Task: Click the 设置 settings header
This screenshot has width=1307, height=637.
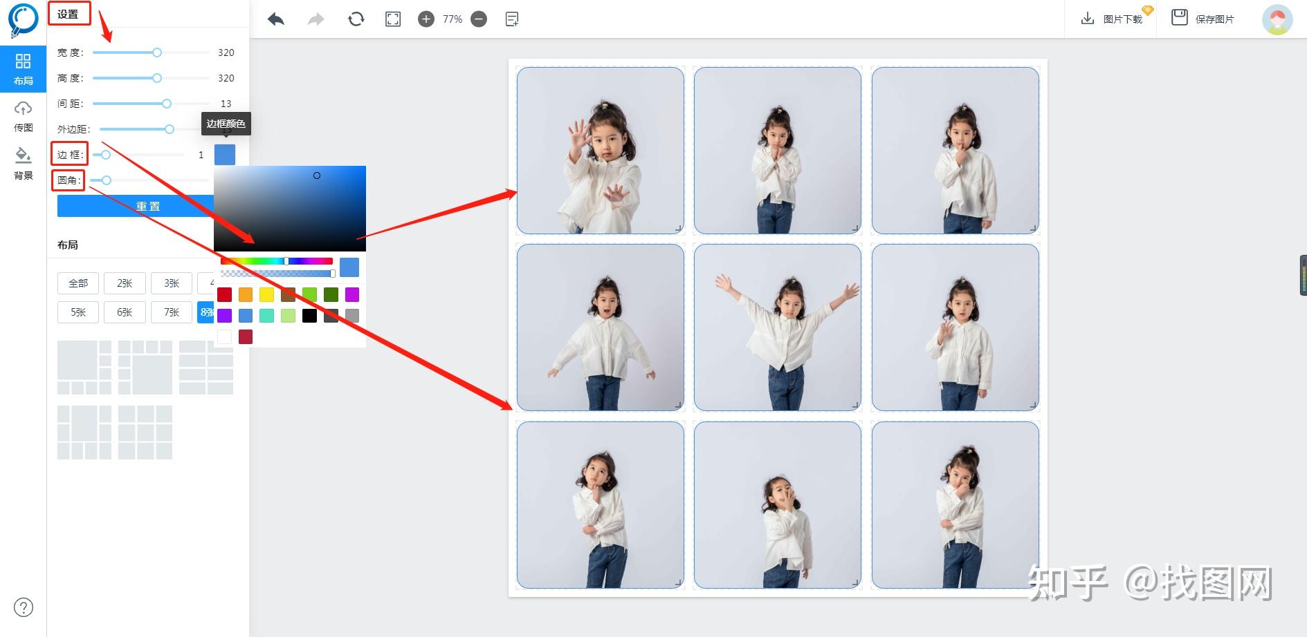Action: point(68,15)
